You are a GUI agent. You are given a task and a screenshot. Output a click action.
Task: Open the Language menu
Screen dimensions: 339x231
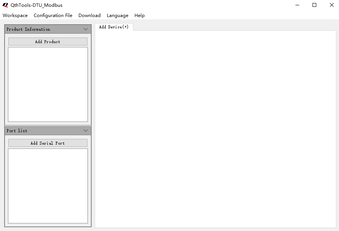pyautogui.click(x=117, y=16)
